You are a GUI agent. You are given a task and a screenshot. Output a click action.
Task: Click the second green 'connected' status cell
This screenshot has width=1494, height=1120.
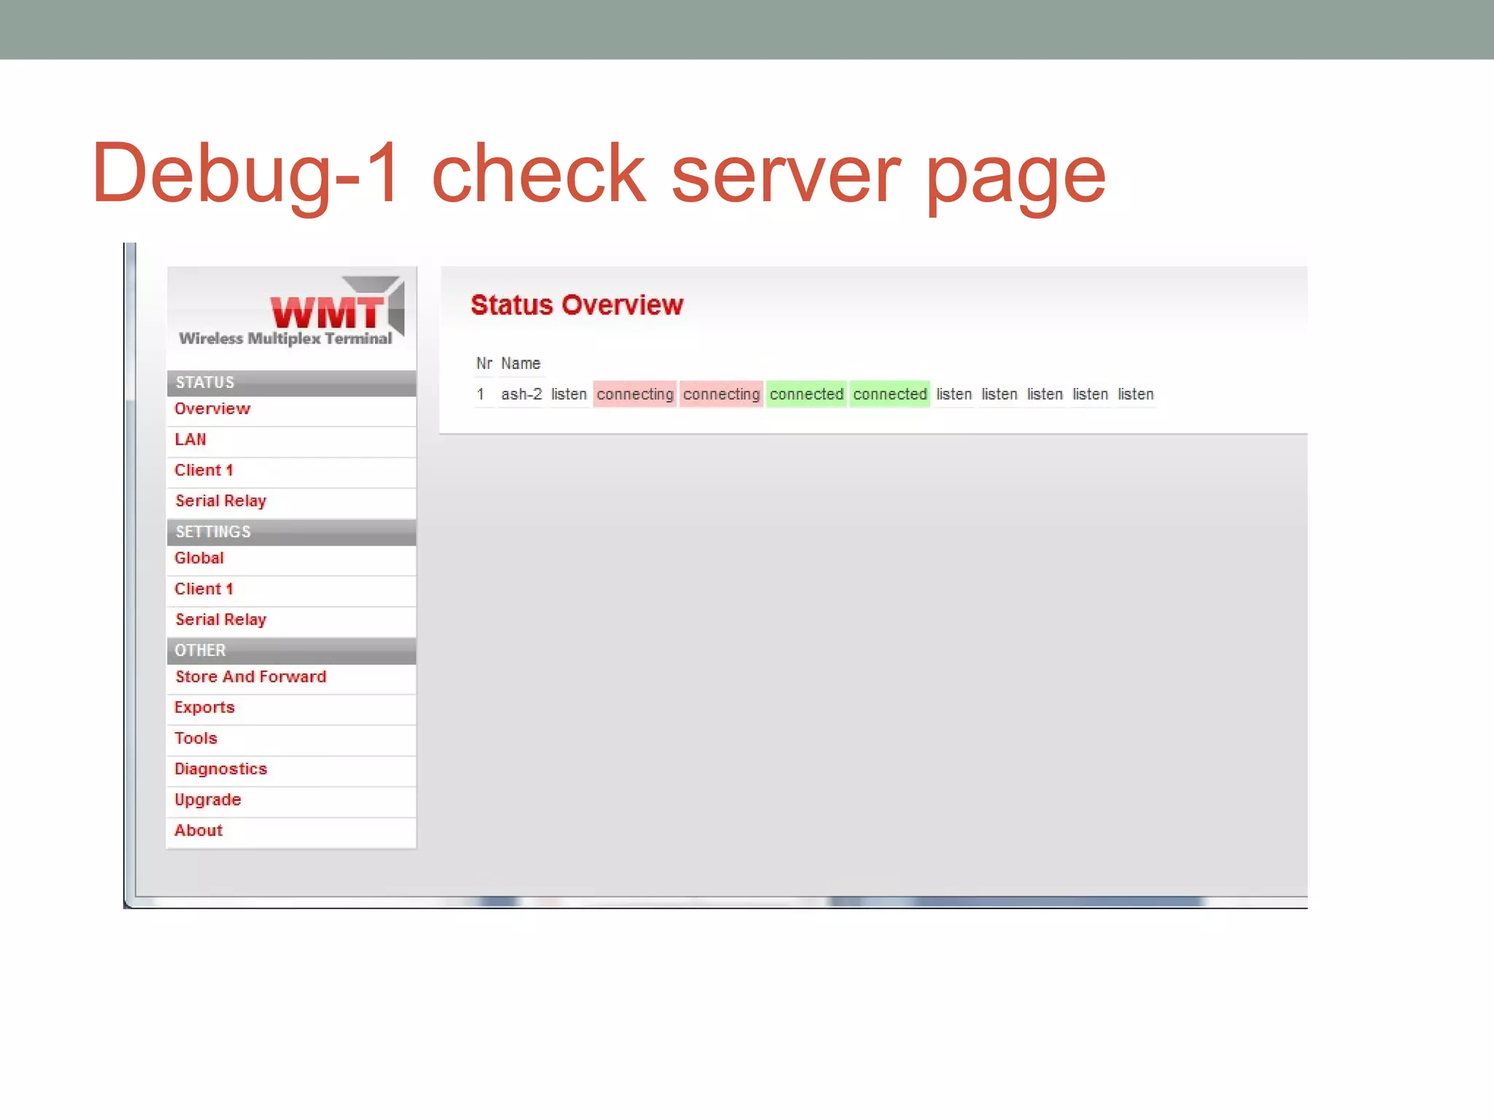[890, 394]
